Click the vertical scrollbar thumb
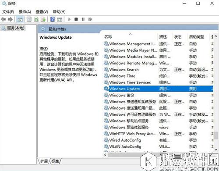 pyautogui.click(x=216, y=135)
